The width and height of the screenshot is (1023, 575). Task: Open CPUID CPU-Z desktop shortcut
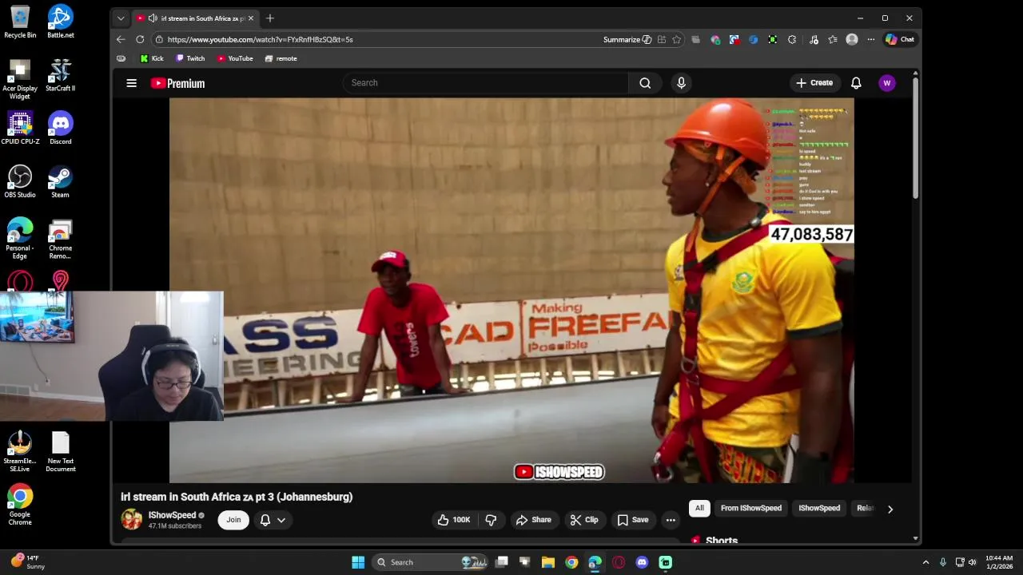point(20,128)
